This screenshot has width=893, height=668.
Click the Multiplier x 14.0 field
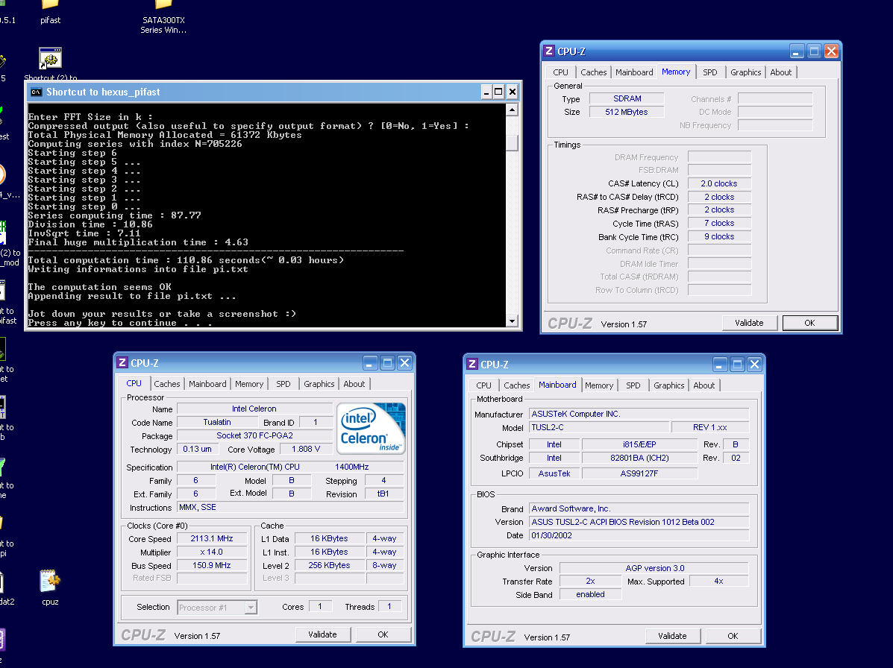pos(212,552)
